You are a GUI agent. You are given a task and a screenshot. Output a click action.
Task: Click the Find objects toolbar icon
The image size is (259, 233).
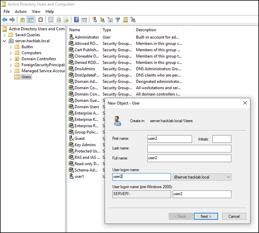click(x=125, y=20)
